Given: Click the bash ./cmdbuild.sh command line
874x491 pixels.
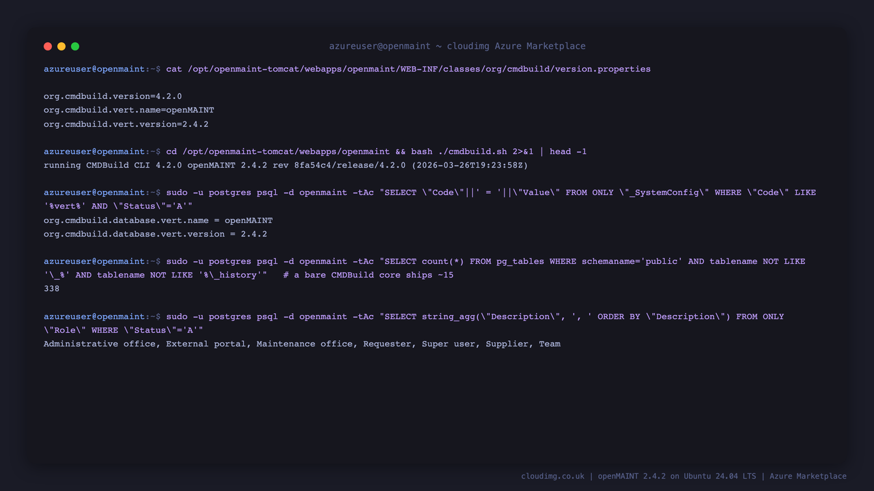Looking at the screenshot, I should [x=315, y=151].
